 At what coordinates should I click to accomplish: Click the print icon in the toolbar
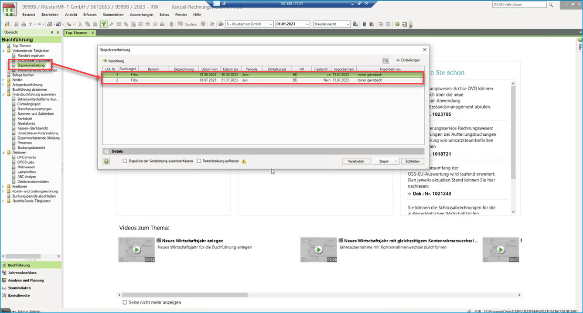24,24
